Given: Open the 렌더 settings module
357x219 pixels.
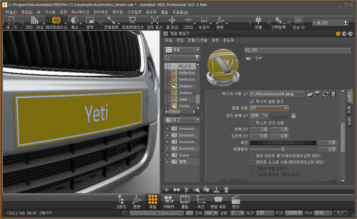Looking at the screenshot, I should [x=236, y=202].
